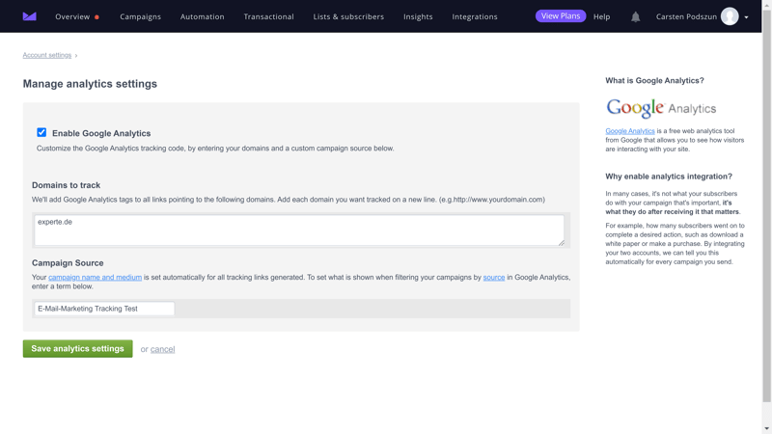Click the user profile avatar
Screen dimensions: 772x434
click(x=730, y=16)
